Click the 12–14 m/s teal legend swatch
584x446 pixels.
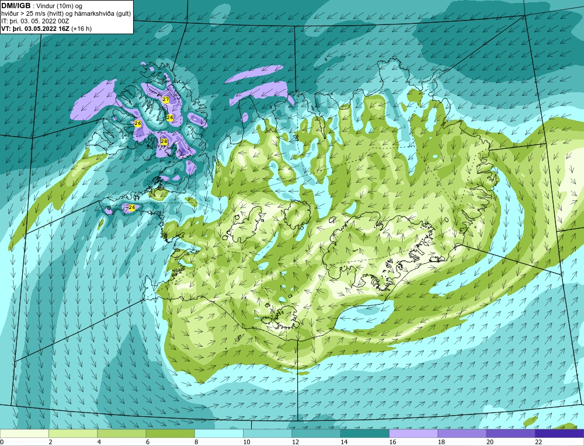316,433
